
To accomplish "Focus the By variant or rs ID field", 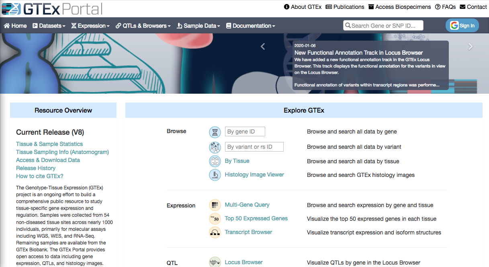I will point(254,147).
